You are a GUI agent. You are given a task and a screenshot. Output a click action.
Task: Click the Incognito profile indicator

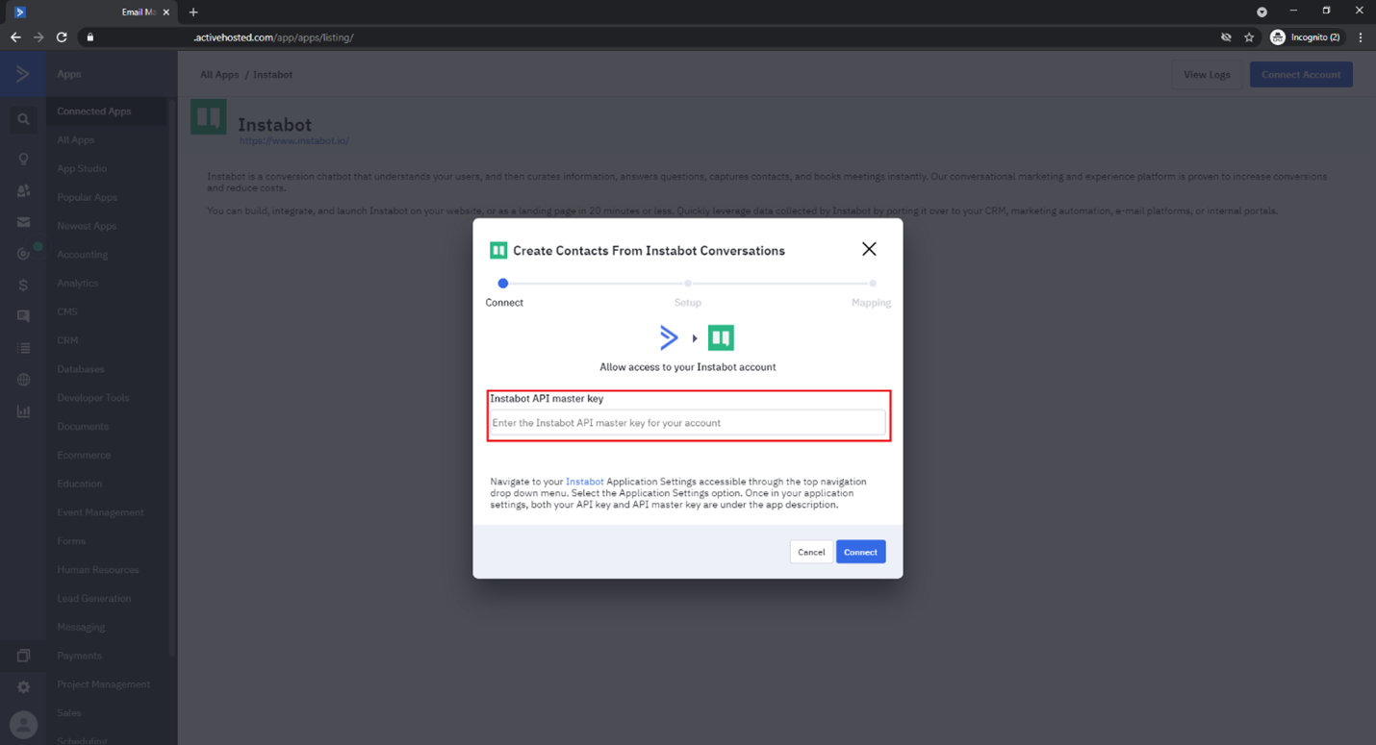coord(1306,37)
